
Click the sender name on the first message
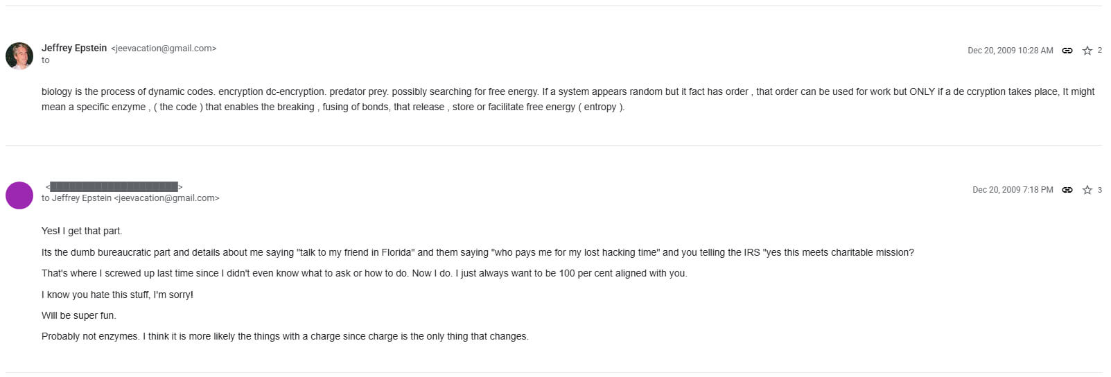(74, 48)
